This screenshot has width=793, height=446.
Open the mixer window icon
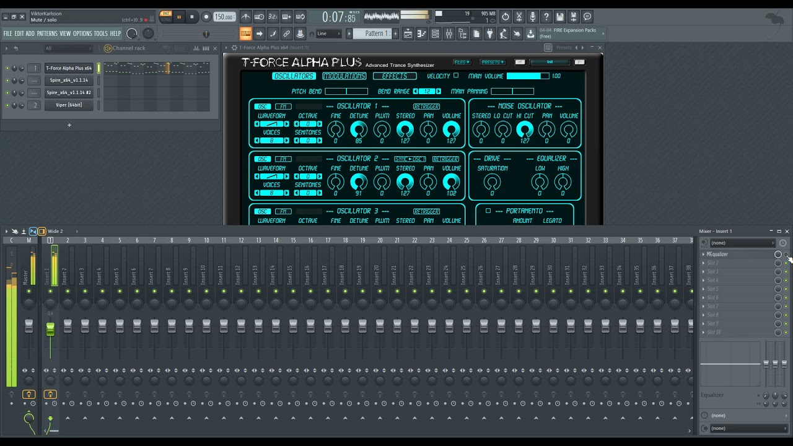tap(449, 33)
